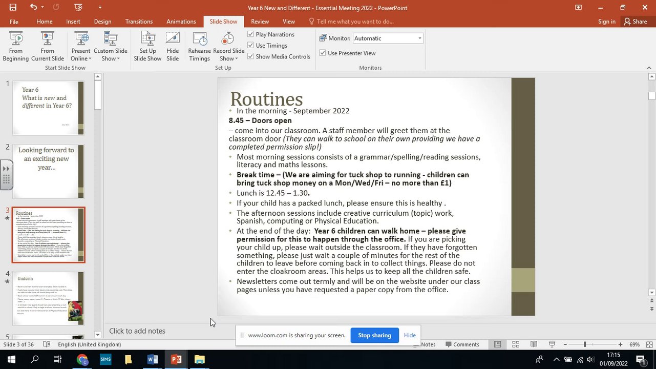The width and height of the screenshot is (656, 369).
Task: Click spell check icon in status bar
Action: click(47, 344)
